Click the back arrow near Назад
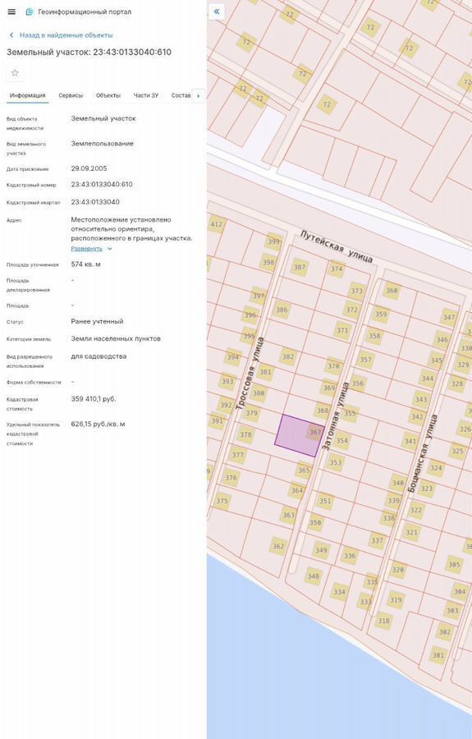 (11, 35)
